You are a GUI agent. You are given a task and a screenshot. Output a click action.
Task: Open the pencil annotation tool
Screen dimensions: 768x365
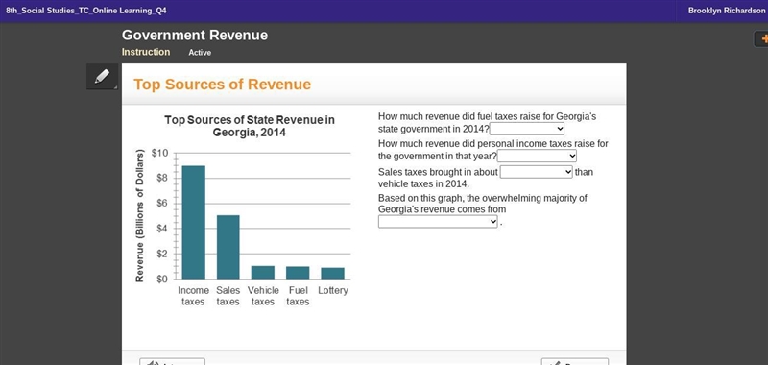tap(103, 77)
